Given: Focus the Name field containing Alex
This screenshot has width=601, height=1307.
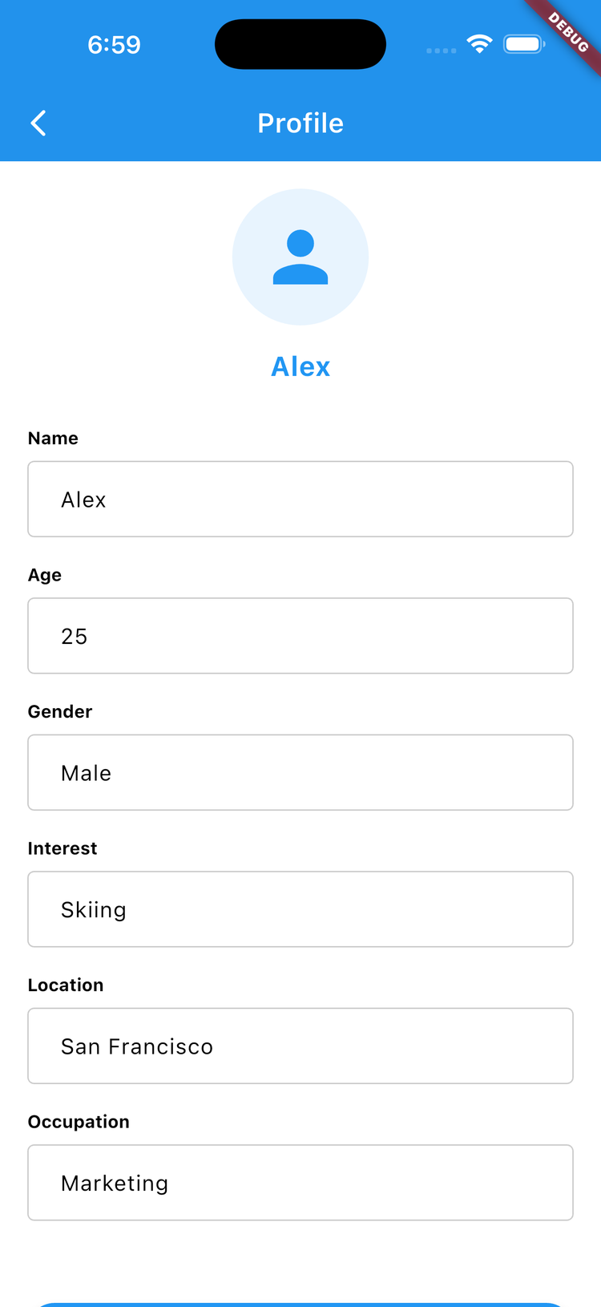Looking at the screenshot, I should 300,499.
